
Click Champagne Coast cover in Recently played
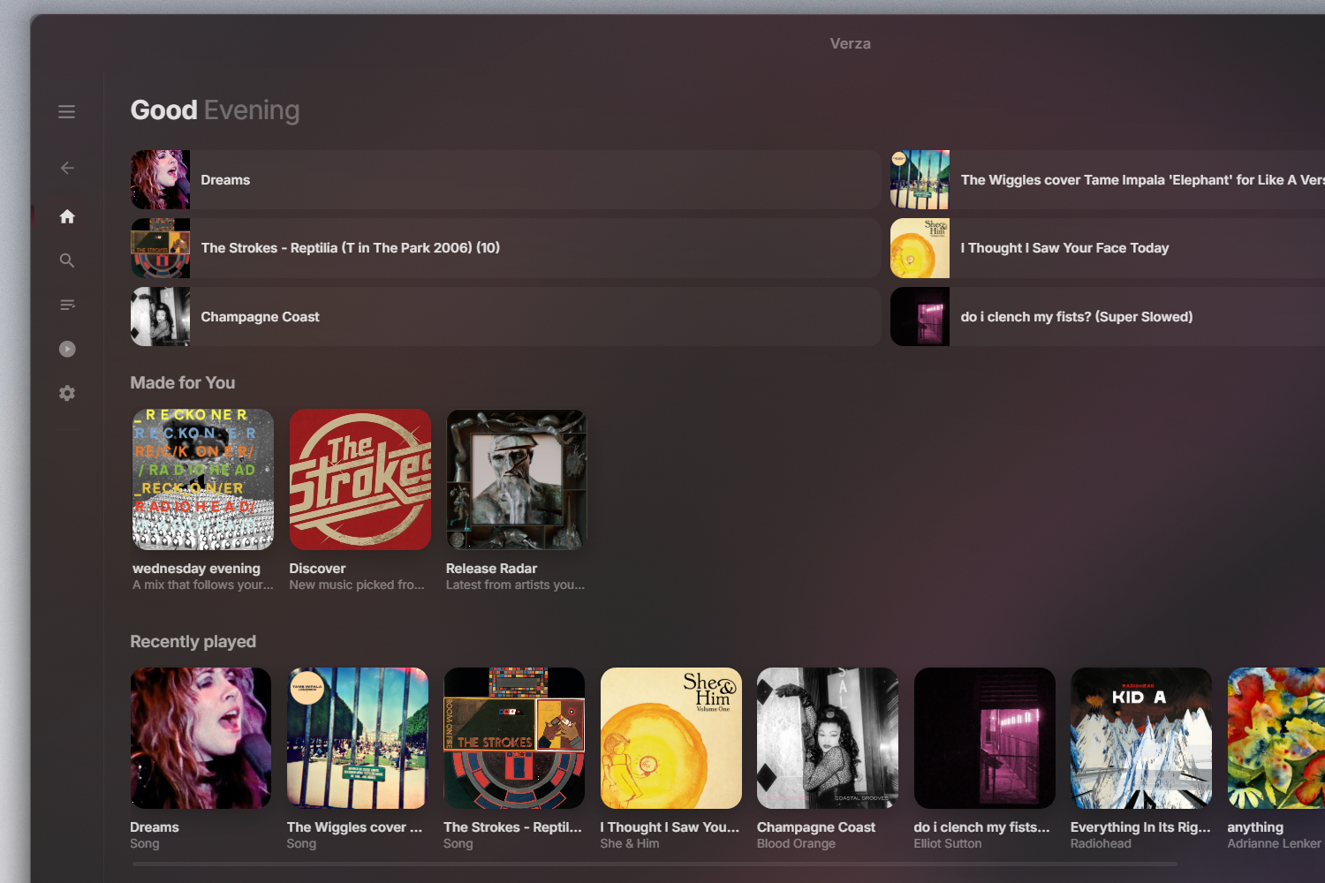[828, 738]
